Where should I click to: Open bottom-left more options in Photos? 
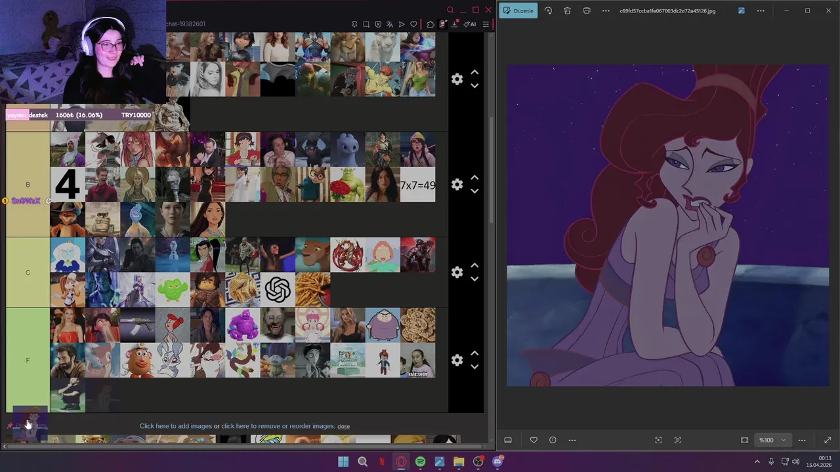click(x=572, y=440)
